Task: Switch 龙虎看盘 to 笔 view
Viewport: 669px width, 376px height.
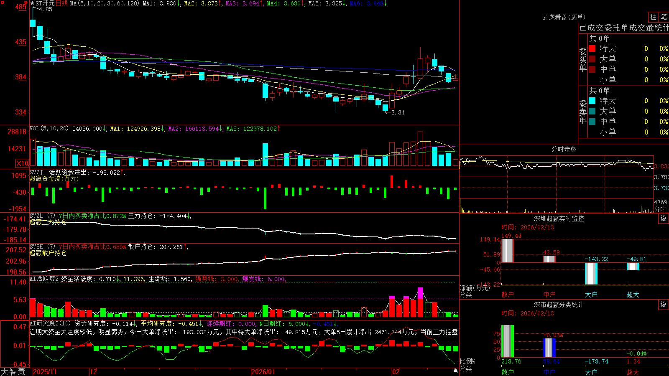Action: pyautogui.click(x=664, y=17)
